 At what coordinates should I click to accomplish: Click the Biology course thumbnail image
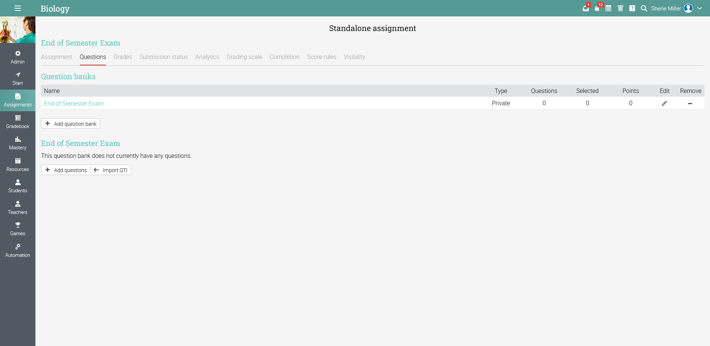coord(18,29)
